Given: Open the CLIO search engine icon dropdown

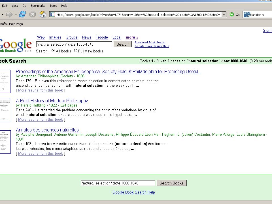Looking at the screenshot, I should 247,14.
